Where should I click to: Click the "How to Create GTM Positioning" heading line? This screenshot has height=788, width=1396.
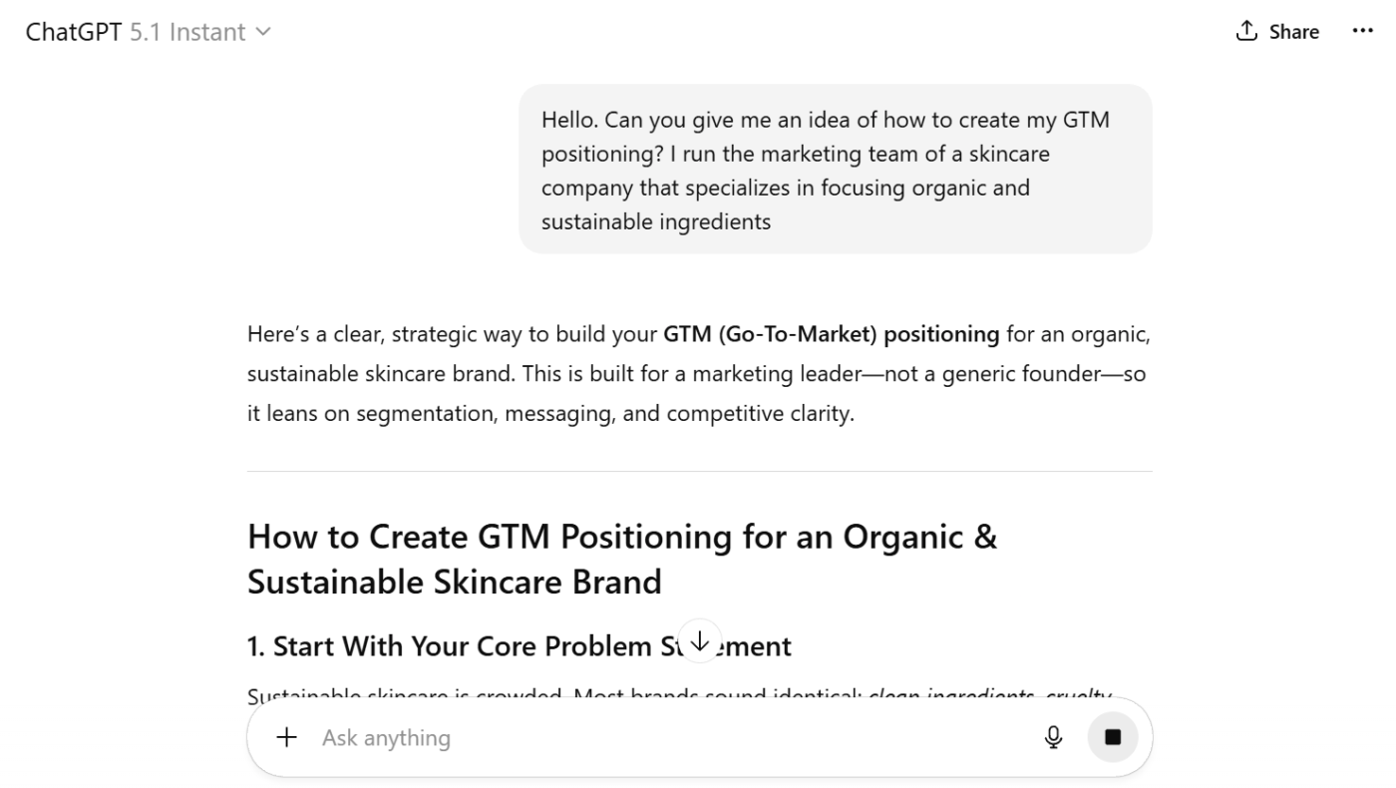(x=621, y=537)
